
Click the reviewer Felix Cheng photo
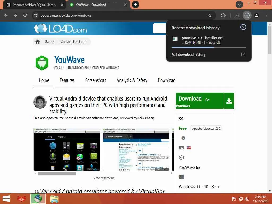(x=40, y=102)
